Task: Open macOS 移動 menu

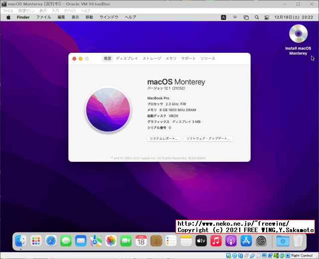Action: [89, 17]
